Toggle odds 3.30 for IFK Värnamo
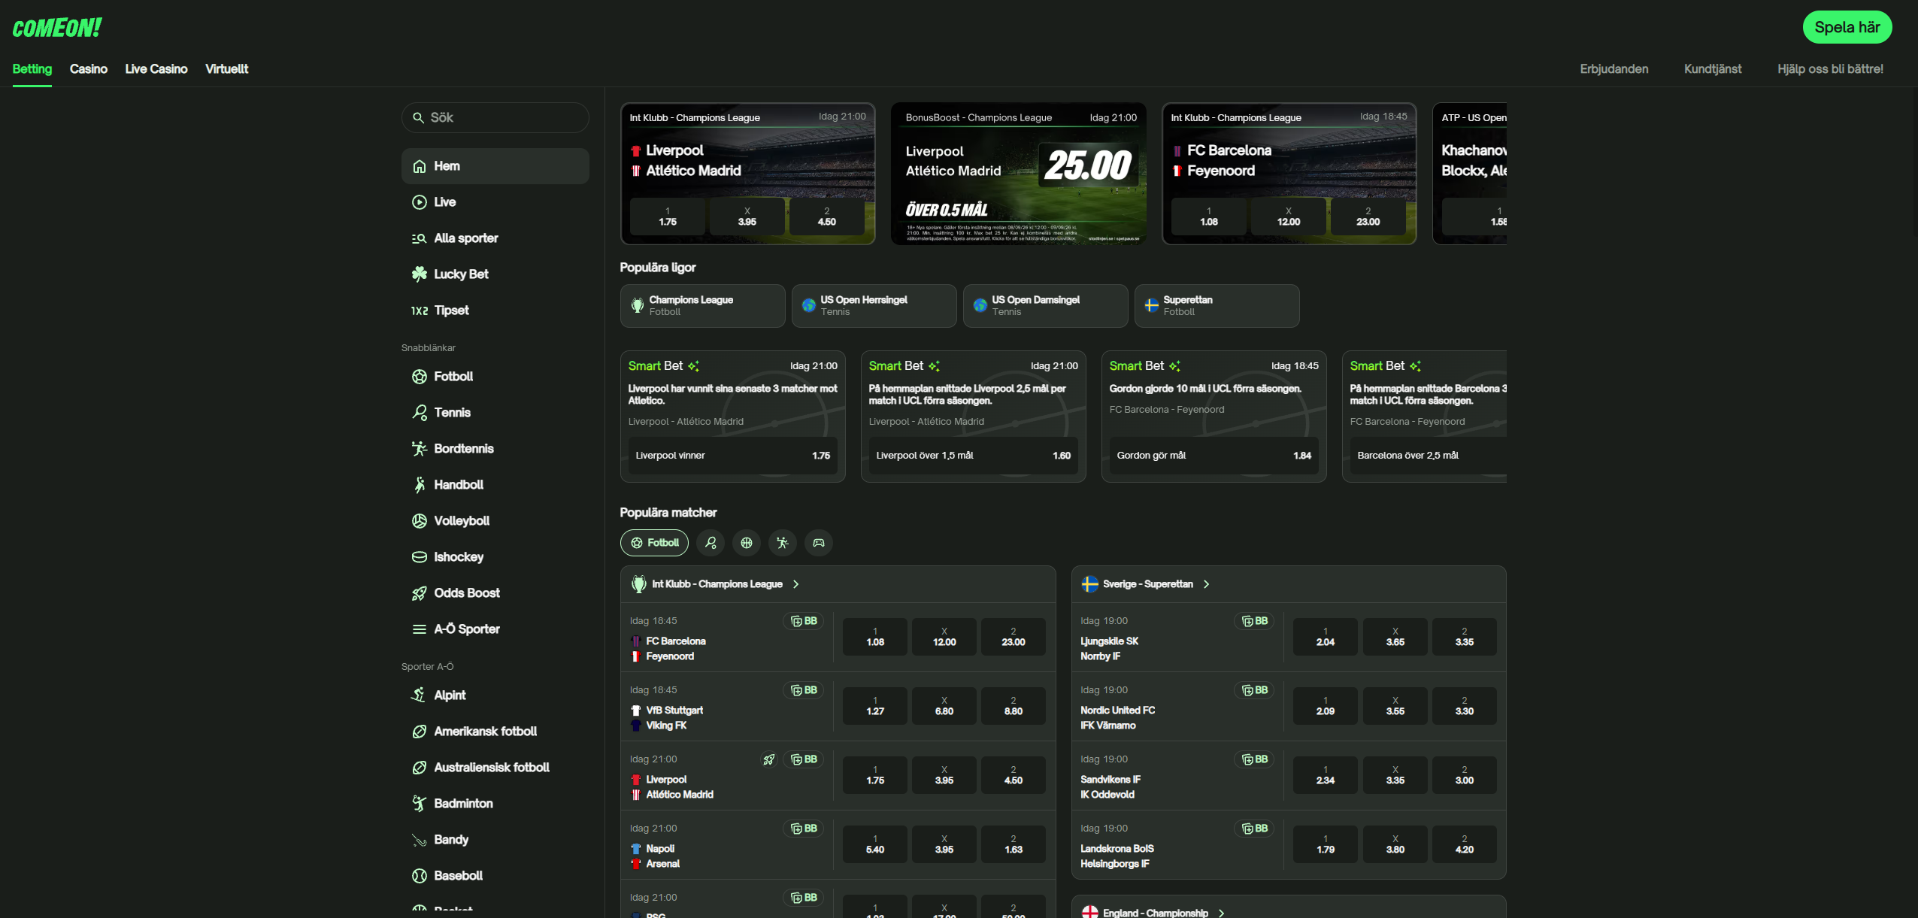 point(1465,706)
